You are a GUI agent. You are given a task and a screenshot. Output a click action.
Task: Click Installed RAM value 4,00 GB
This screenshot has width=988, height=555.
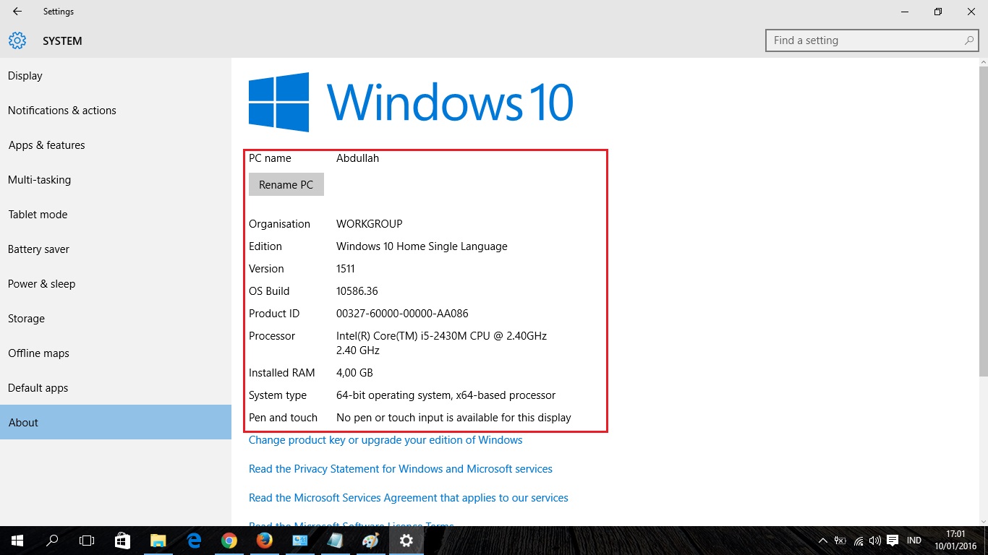pyautogui.click(x=354, y=373)
